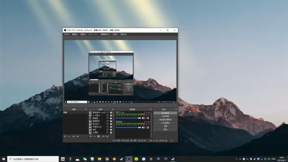Adjust the 桌面音频 volume slider
The height and width of the screenshot is (162, 288).
point(128,127)
